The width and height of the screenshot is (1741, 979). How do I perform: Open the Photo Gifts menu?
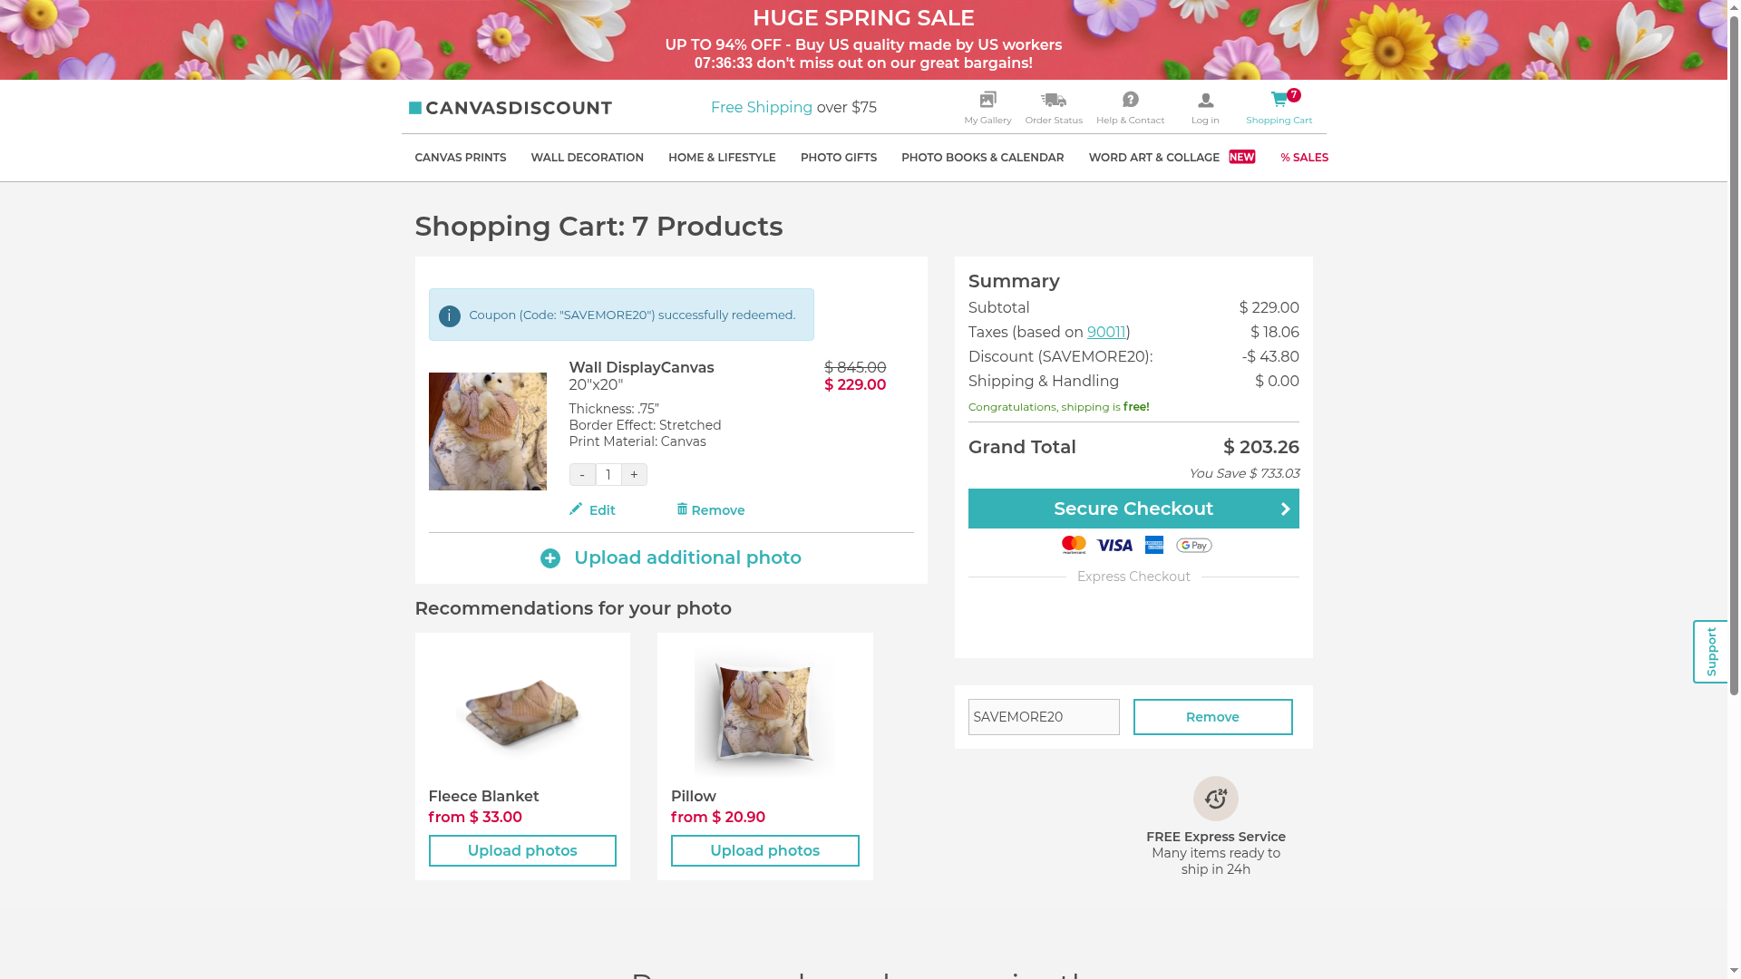838,158
